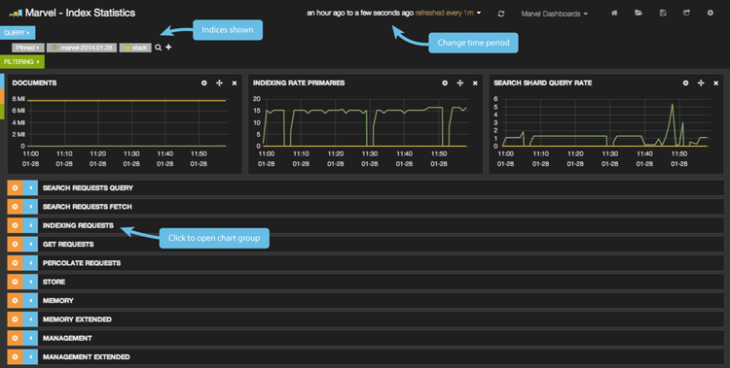Viewport: 730px width, 368px height.
Task: Select the .marvel-2014.01.28 index pill
Action: (82, 48)
